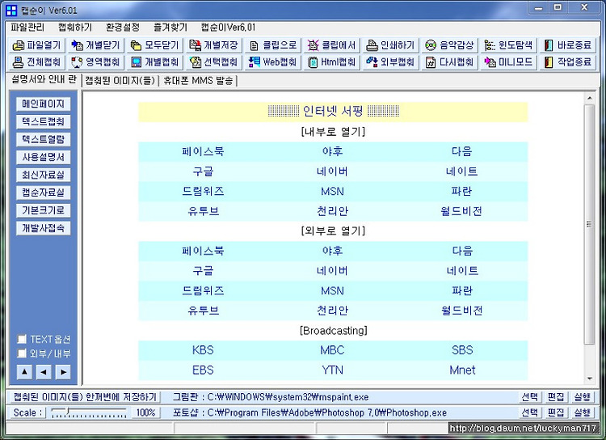Open the 음악감상 music icon
The image size is (606, 440).
[431, 45]
